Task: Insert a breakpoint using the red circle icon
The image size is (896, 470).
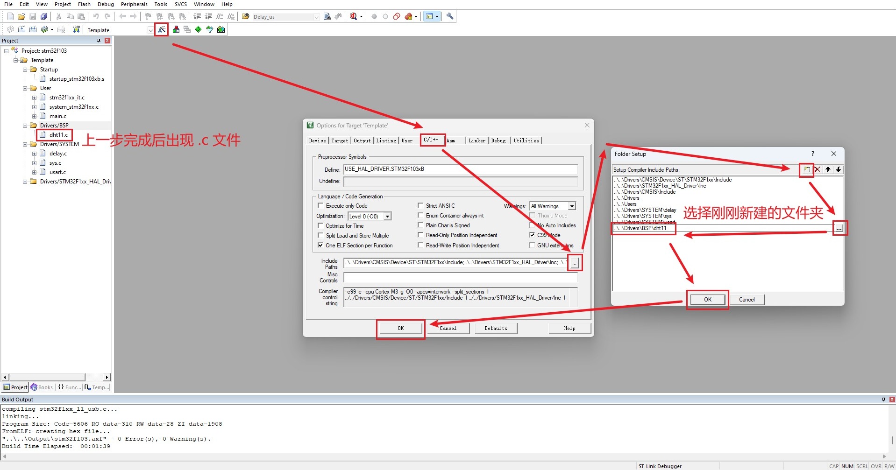Action: [x=374, y=16]
